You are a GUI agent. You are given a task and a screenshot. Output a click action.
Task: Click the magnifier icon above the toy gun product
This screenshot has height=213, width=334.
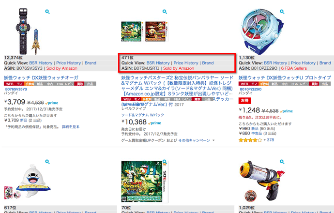[282, 162]
